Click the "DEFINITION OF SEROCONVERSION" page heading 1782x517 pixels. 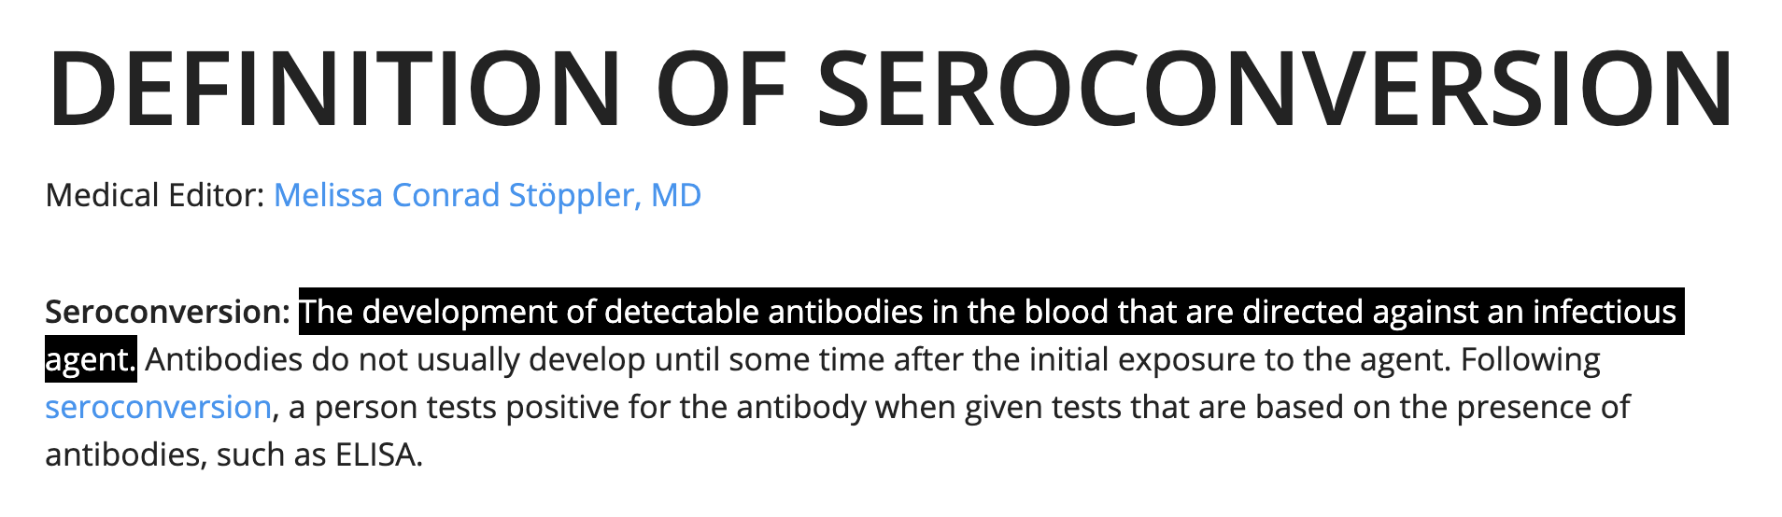tap(890, 89)
